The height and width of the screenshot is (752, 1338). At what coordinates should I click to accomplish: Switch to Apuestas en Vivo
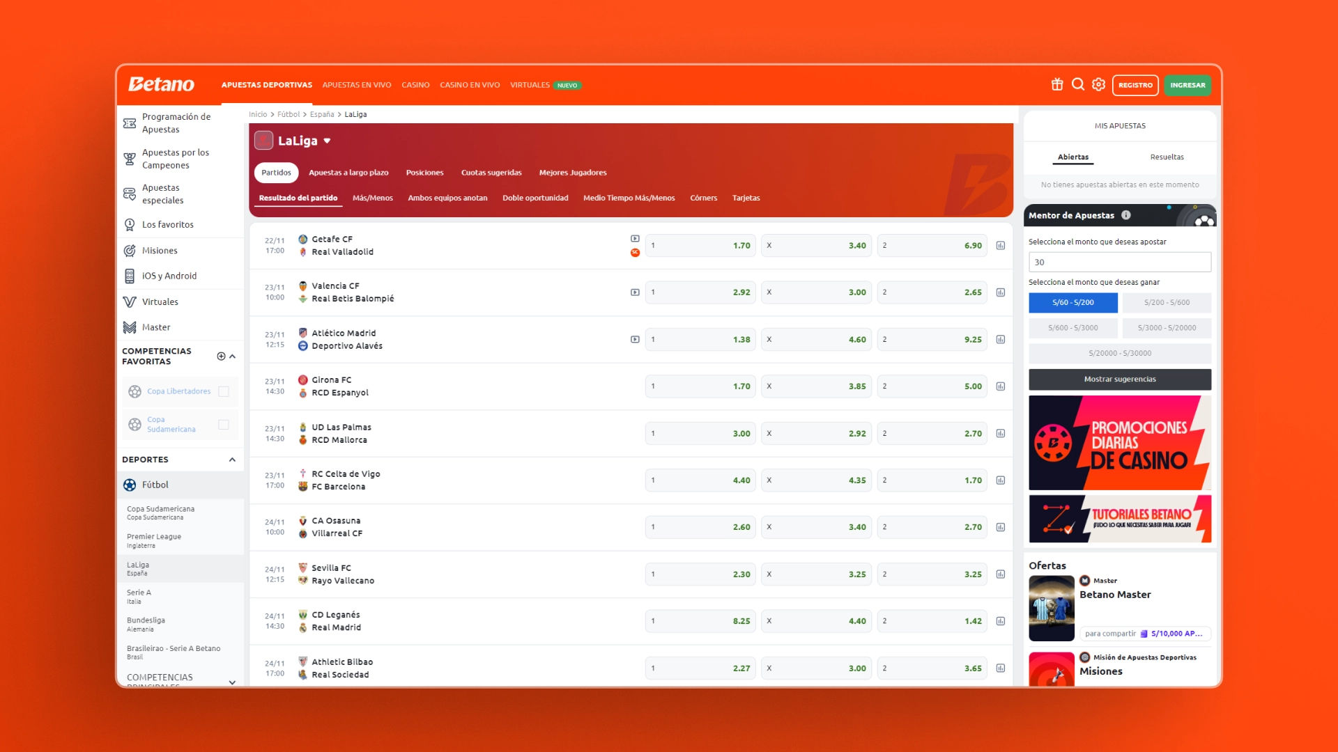[x=357, y=85]
